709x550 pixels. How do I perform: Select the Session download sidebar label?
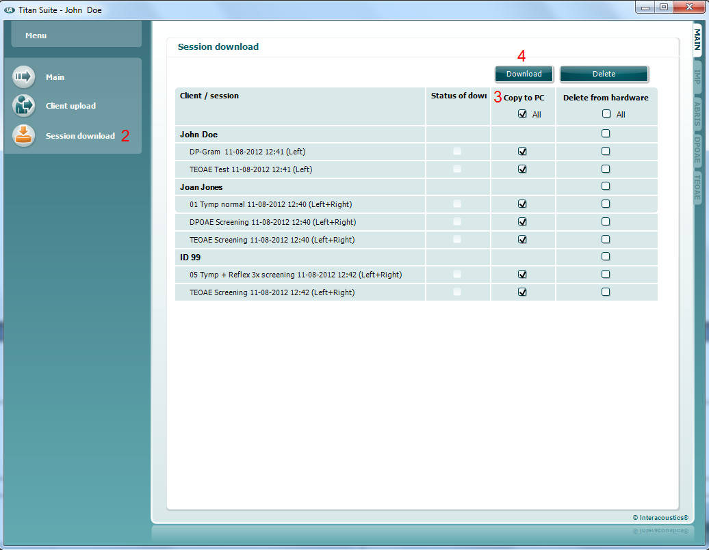pyautogui.click(x=80, y=136)
